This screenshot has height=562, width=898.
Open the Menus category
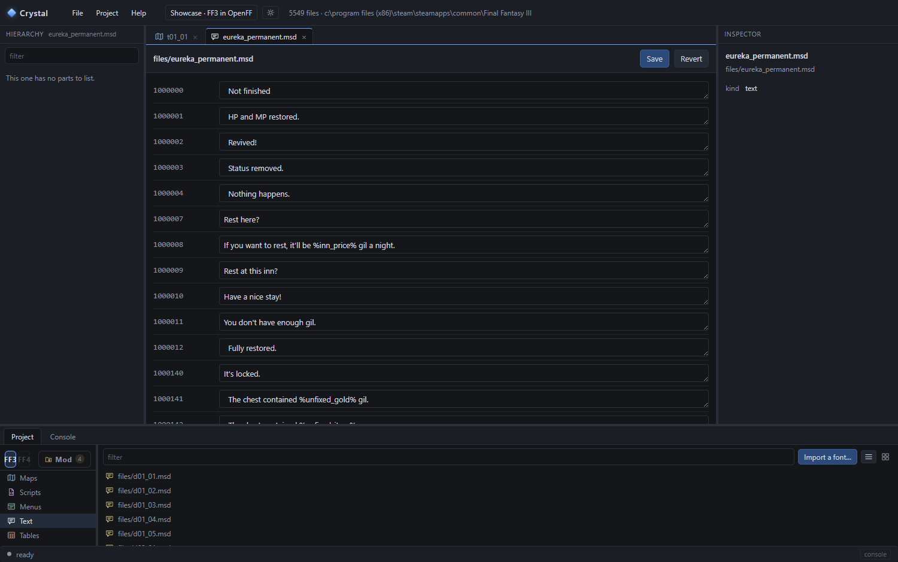point(48,507)
